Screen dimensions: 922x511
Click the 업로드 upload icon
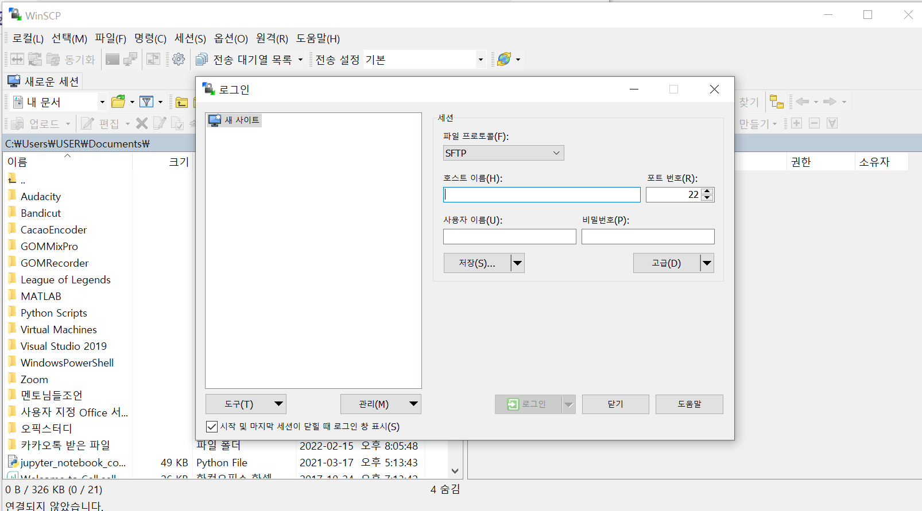tap(18, 123)
